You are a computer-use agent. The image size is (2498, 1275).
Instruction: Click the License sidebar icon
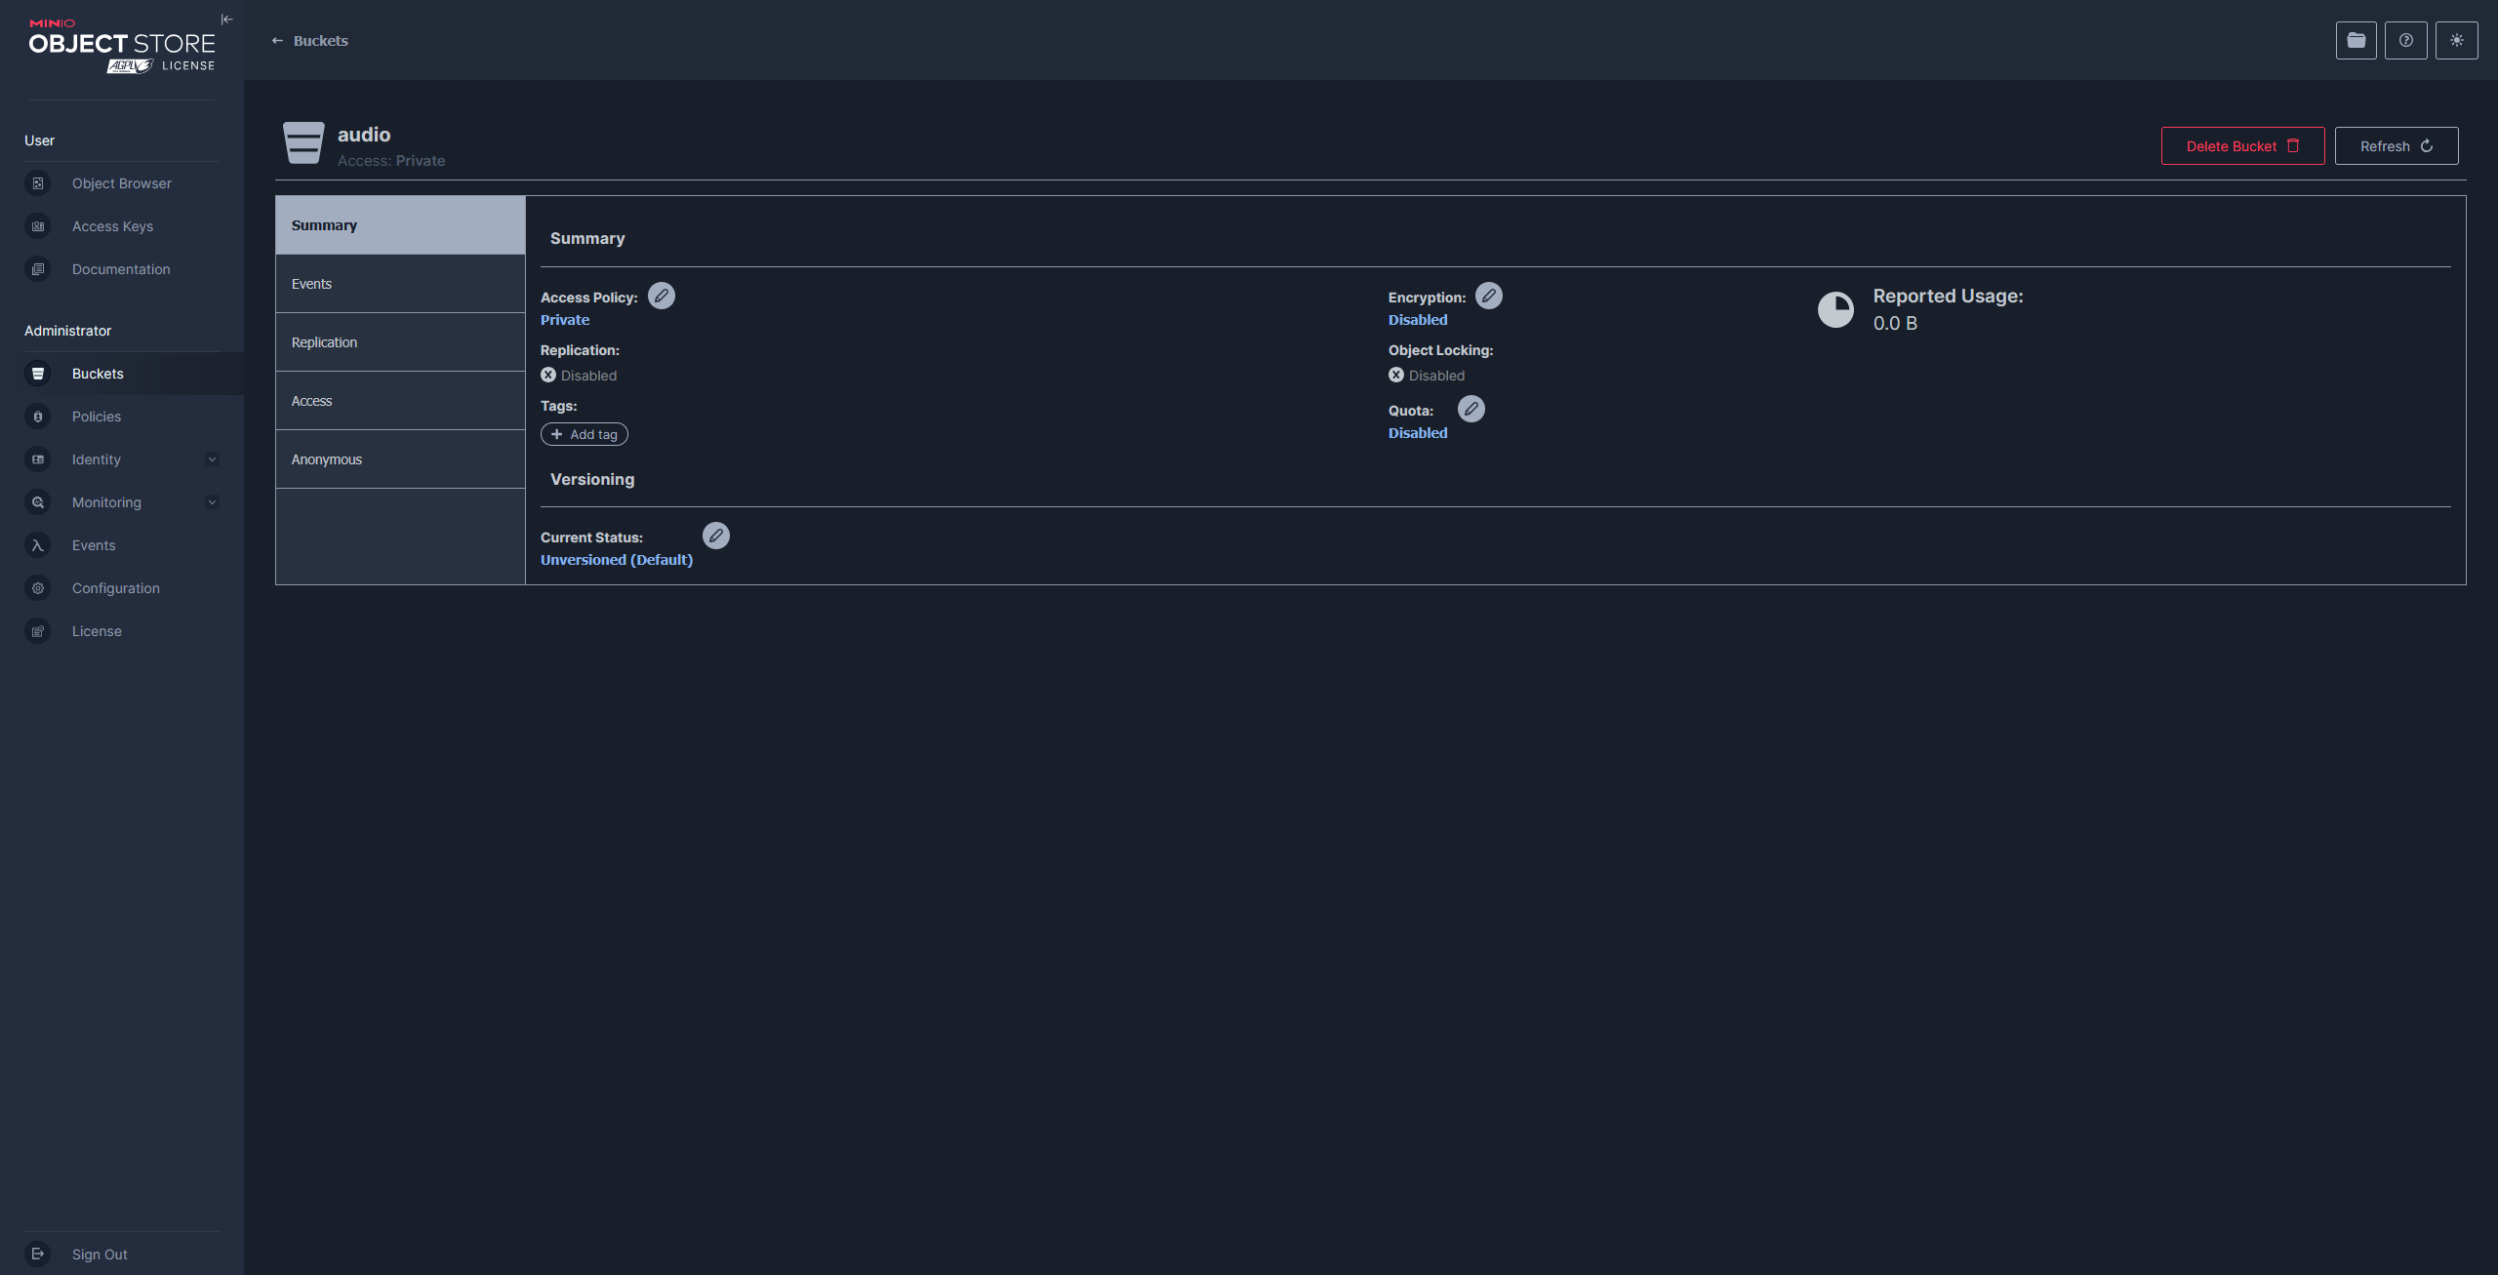point(38,631)
